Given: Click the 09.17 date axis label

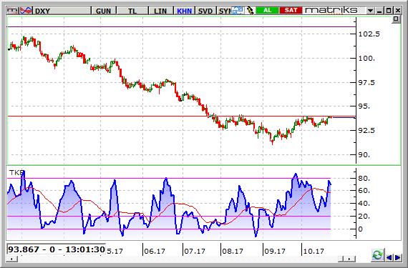Looking at the screenshot, I should (x=275, y=251).
